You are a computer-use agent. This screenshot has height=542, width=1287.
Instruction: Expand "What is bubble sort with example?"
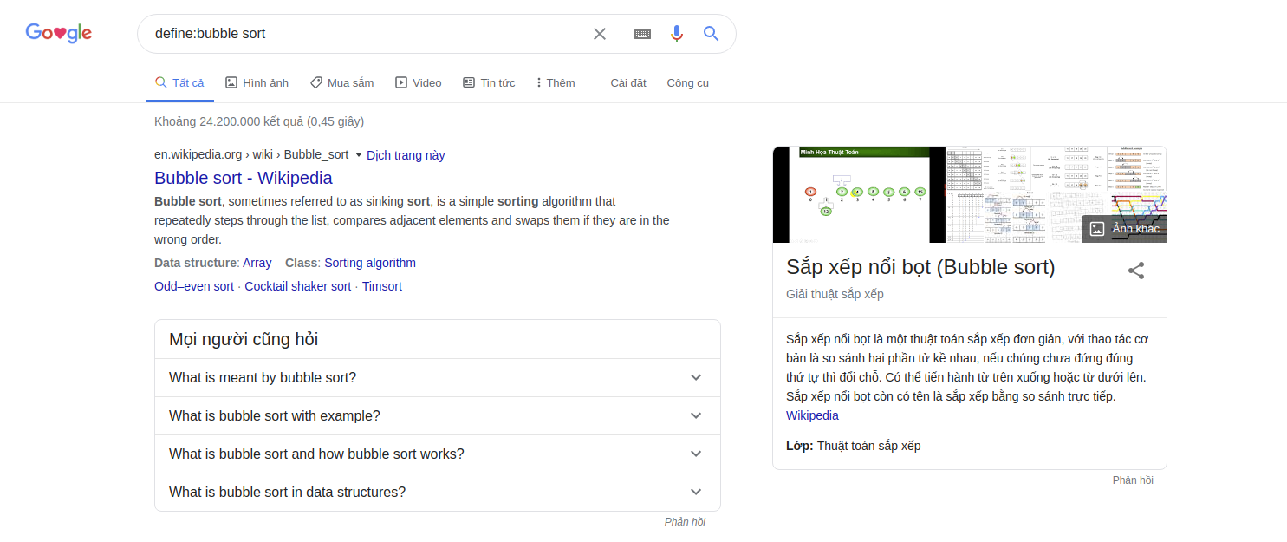click(x=695, y=416)
